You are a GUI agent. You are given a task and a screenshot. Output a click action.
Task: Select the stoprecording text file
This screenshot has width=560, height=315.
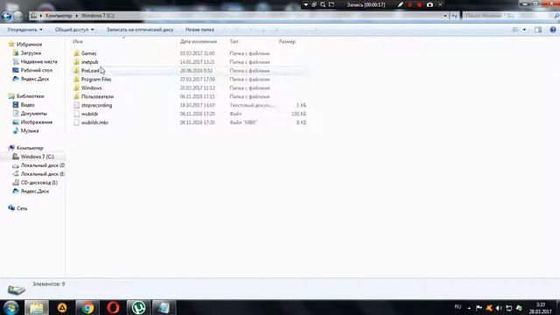click(x=96, y=105)
